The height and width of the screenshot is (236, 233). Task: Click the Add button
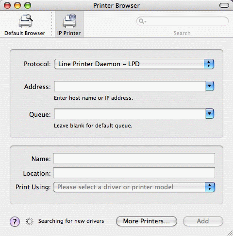tap(203, 221)
